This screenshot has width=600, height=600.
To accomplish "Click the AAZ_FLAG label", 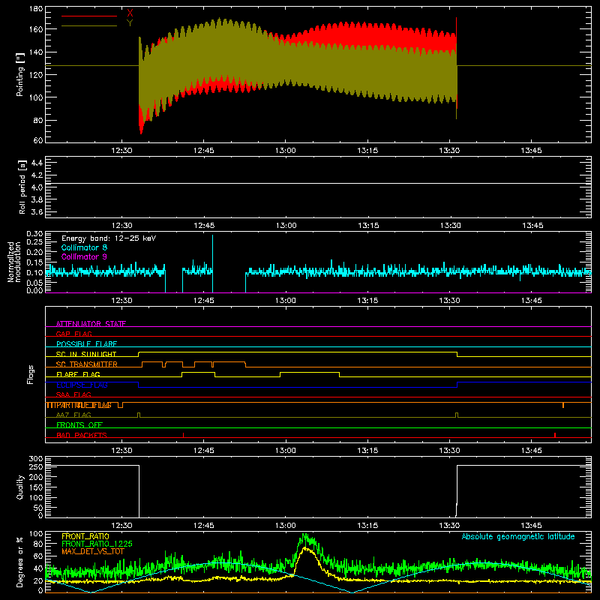I will (73, 415).
